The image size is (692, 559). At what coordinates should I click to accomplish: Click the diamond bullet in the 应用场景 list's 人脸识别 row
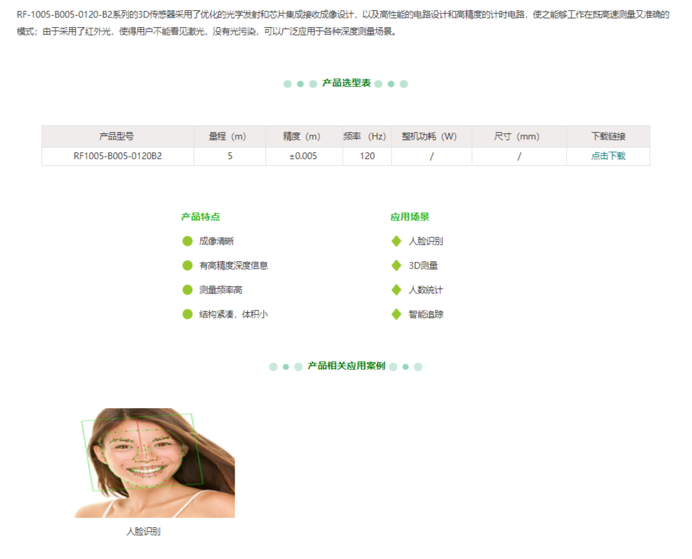click(396, 241)
